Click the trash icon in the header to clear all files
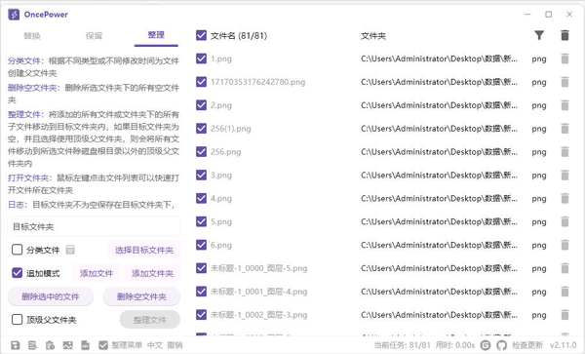 [x=565, y=35]
